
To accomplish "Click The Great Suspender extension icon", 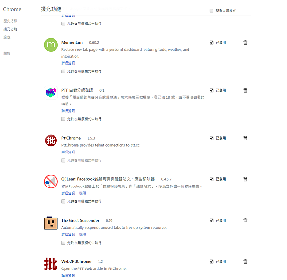I will click(51, 223).
